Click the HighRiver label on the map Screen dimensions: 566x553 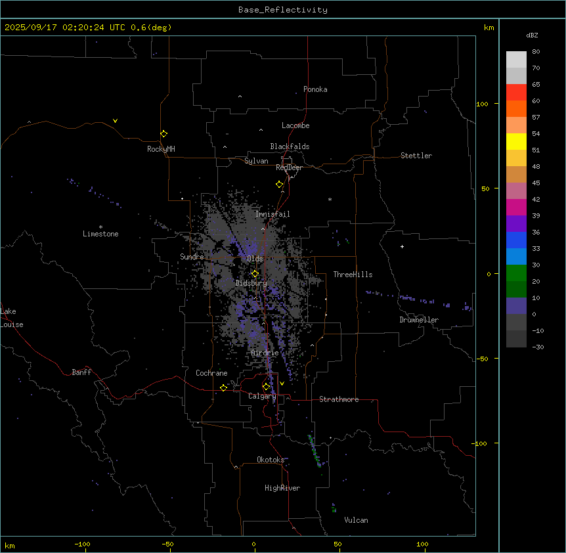282,488
